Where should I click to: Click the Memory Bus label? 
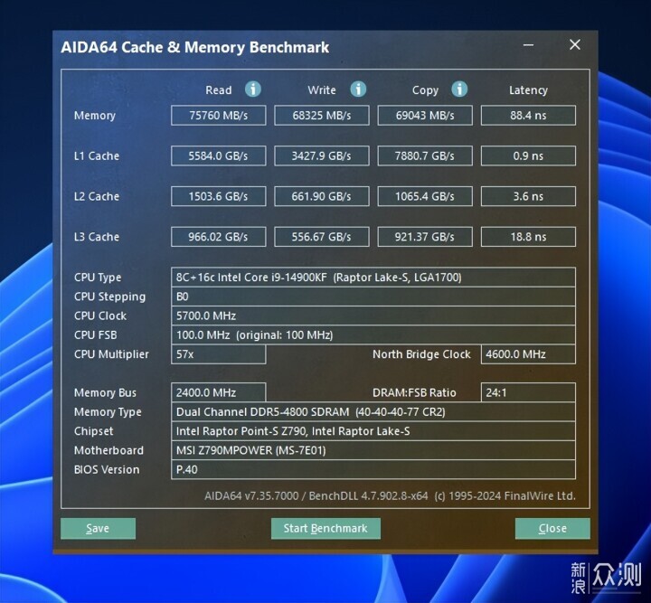(x=105, y=392)
